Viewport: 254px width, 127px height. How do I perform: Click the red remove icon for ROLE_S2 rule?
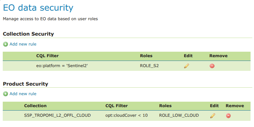tap(212, 66)
